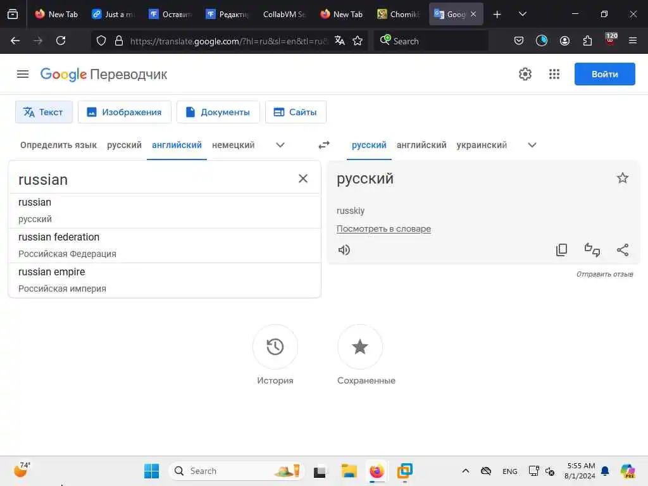Go back in Firefox

pyautogui.click(x=15, y=40)
